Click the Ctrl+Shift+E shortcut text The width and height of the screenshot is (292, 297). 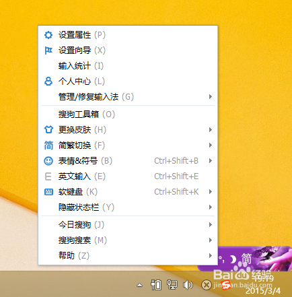176,176
